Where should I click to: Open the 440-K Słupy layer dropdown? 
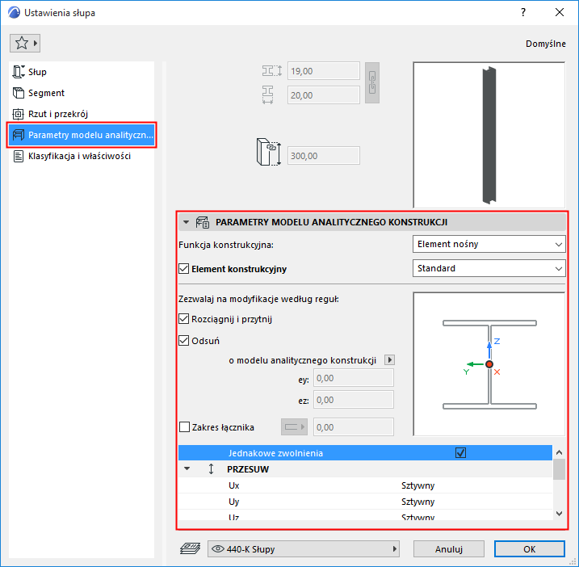304,549
